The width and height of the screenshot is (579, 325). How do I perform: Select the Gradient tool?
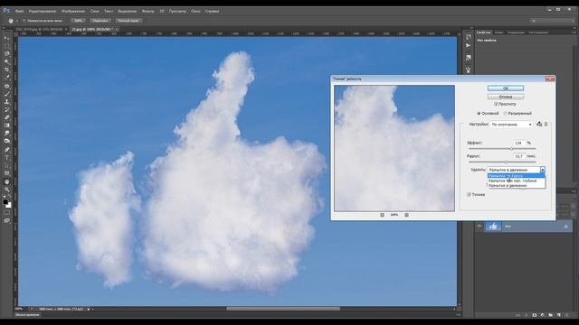click(6, 125)
